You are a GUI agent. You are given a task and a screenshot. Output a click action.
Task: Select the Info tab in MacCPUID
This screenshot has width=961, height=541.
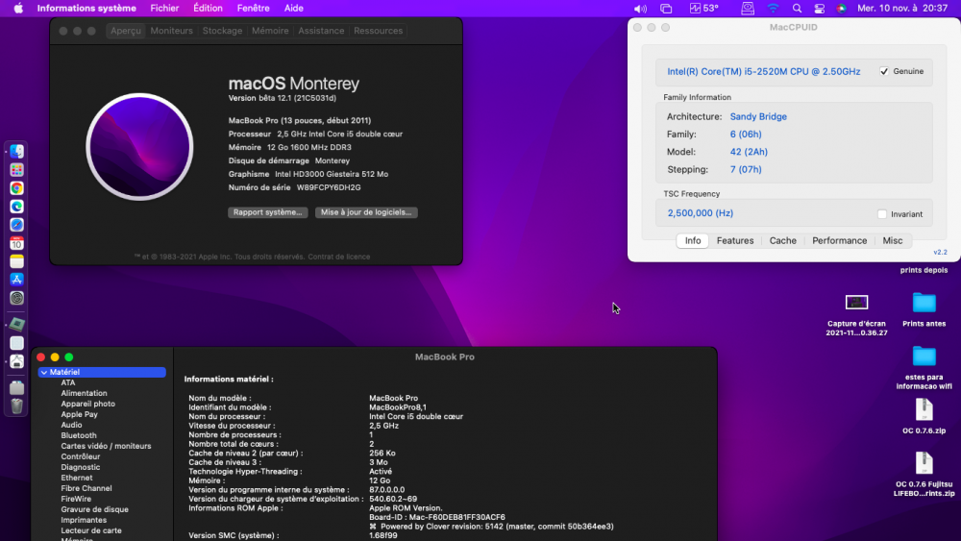pos(693,241)
